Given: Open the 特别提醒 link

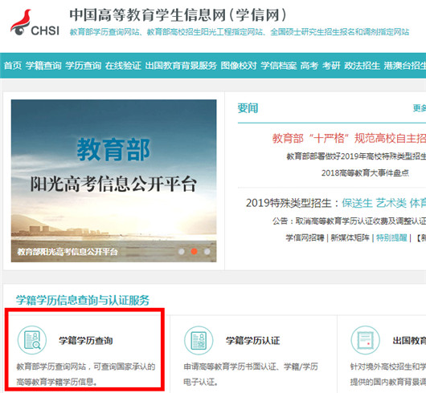Looking at the screenshot, I should pyautogui.click(x=391, y=237).
